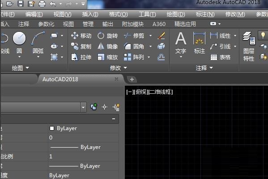Open the rectangle tool dropdown arrow
This screenshot has width=268, height=179.
tap(62, 35)
